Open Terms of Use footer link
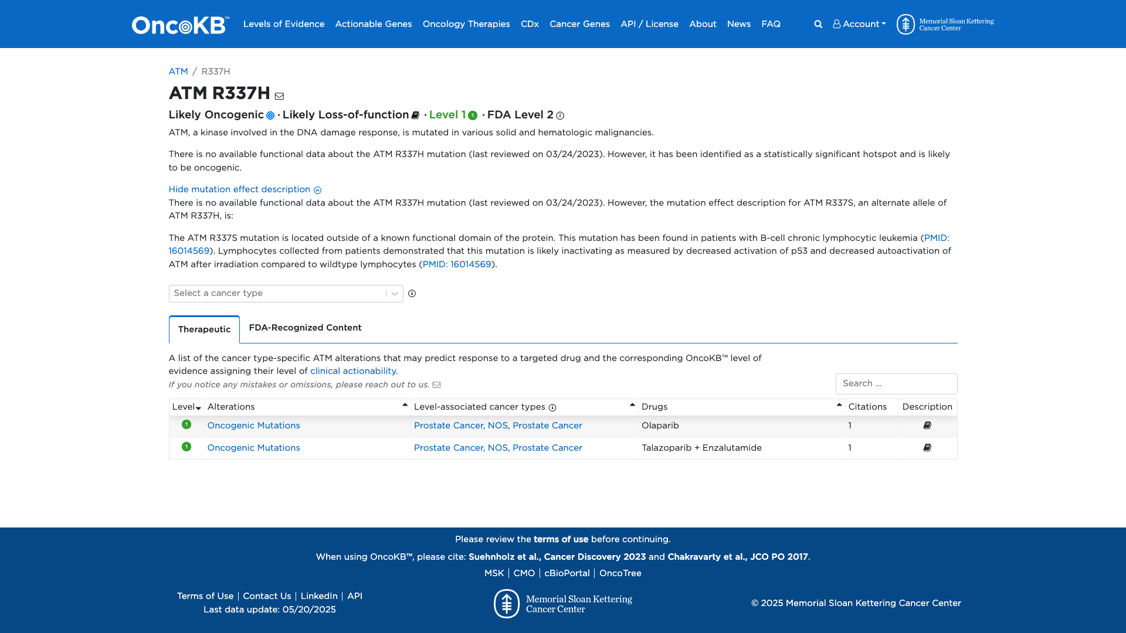 pos(205,596)
